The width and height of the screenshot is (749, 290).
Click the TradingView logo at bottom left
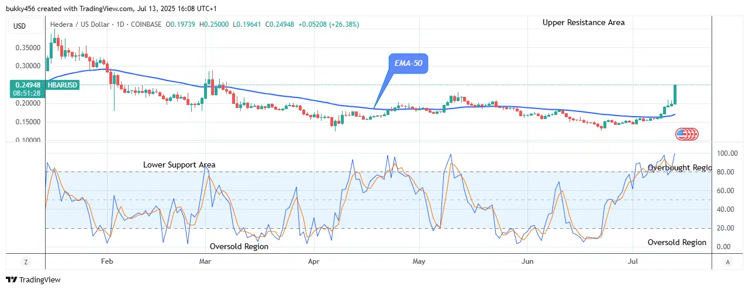[33, 279]
